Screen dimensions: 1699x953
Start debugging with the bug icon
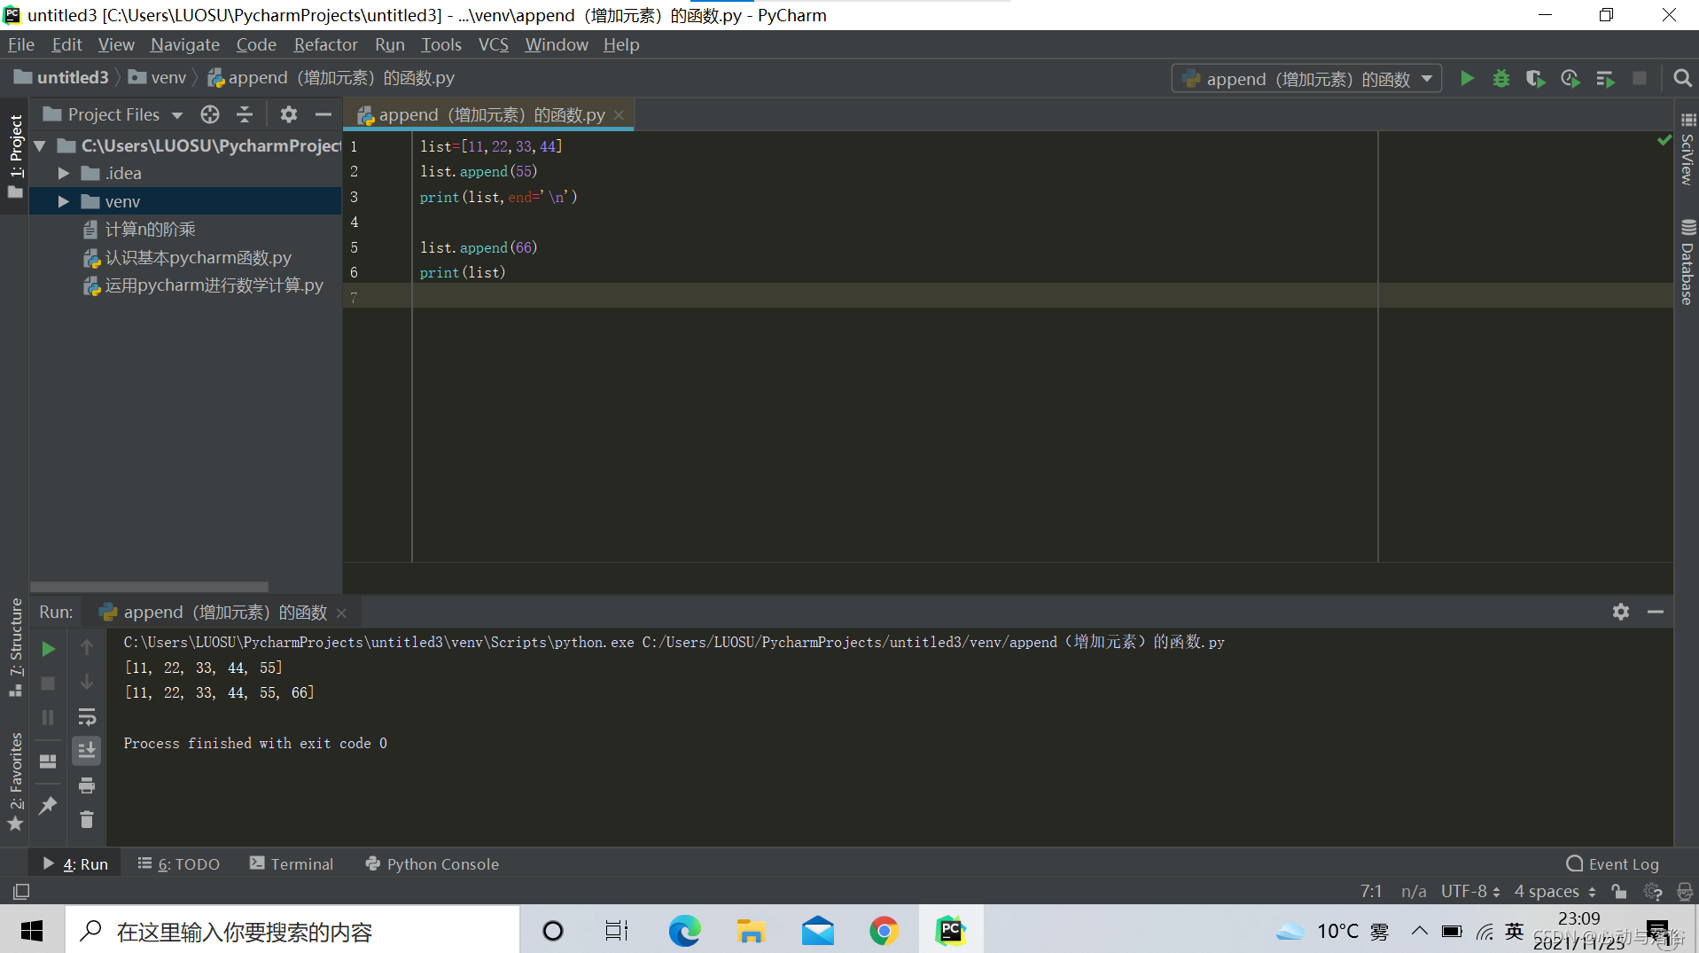click(1500, 79)
